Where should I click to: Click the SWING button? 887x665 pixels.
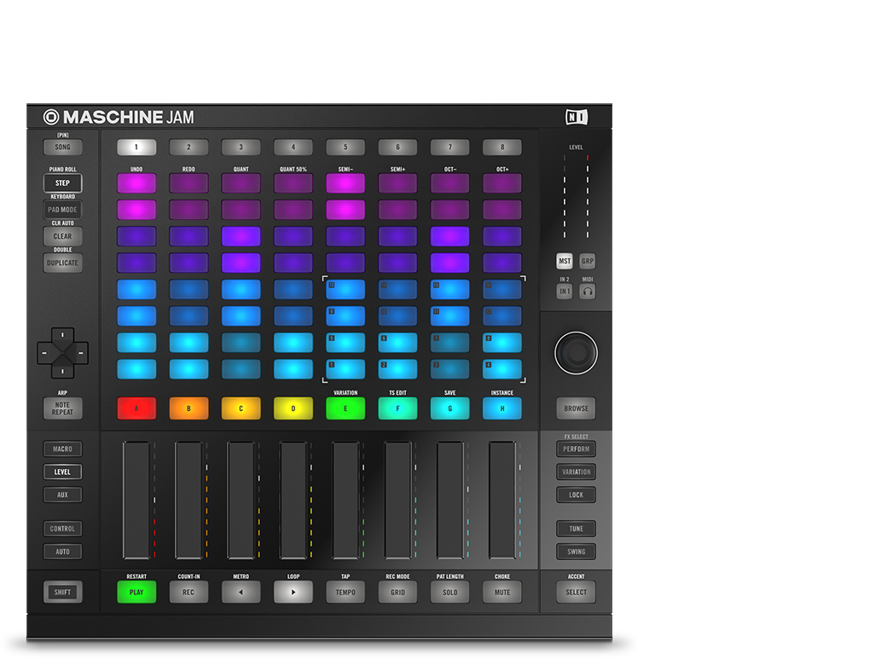576,552
